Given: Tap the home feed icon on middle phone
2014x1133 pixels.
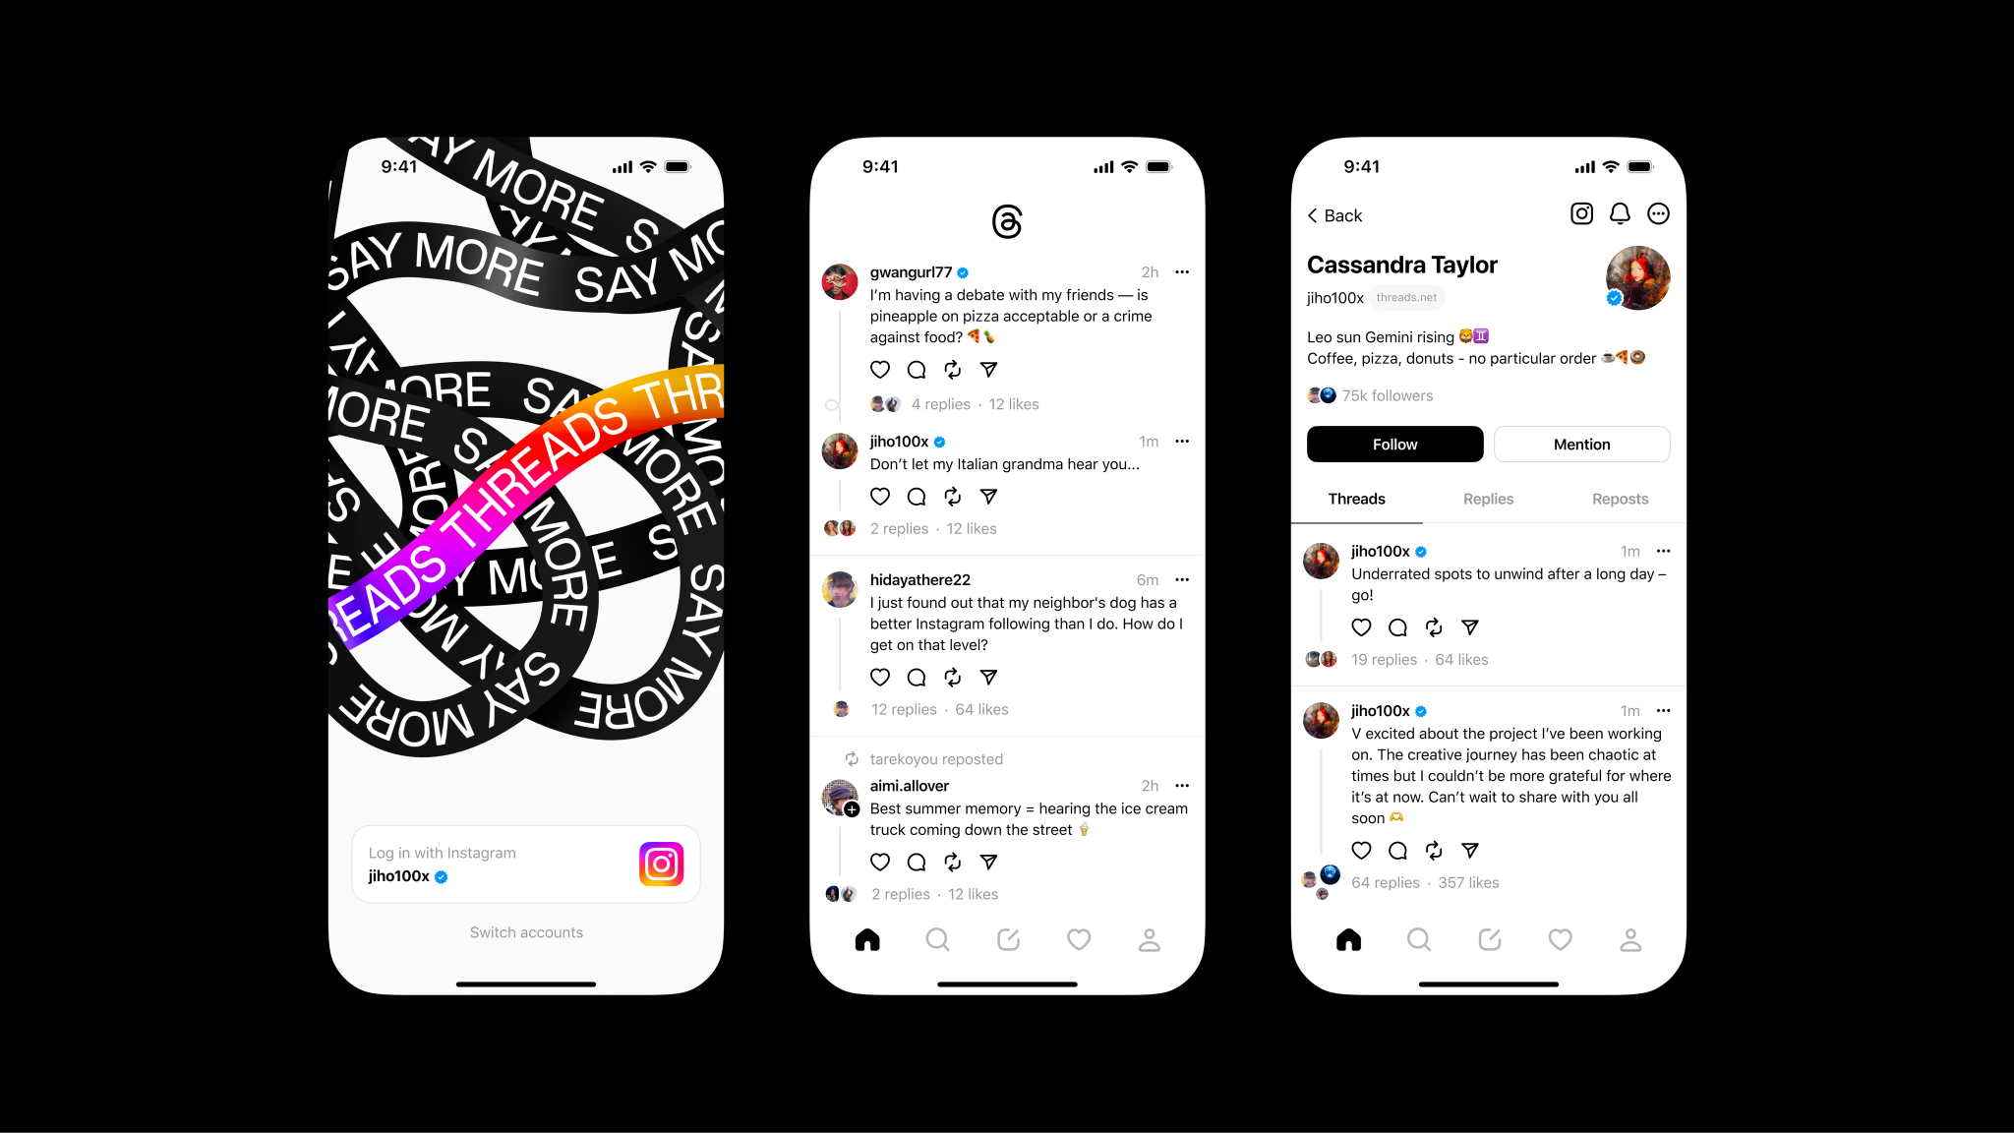Looking at the screenshot, I should [x=867, y=940].
